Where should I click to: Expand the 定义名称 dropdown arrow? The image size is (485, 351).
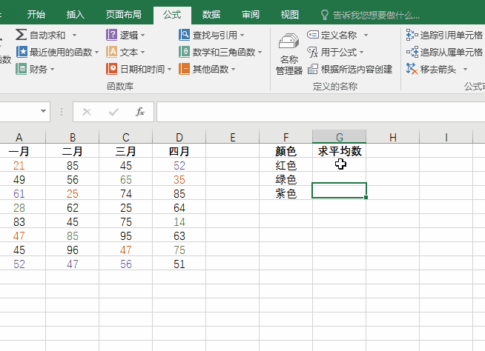(x=366, y=36)
